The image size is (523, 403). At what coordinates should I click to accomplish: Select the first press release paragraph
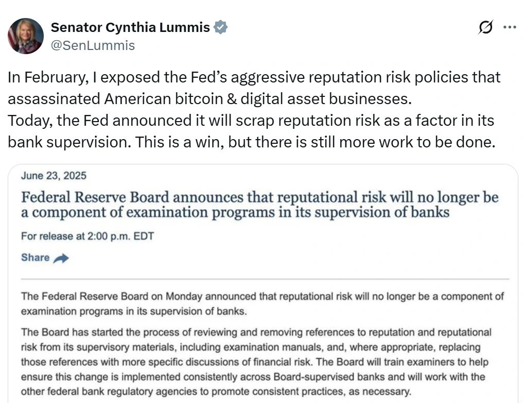261,304
